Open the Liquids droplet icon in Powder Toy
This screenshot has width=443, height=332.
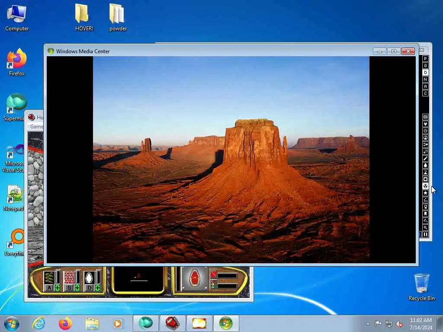[426, 166]
